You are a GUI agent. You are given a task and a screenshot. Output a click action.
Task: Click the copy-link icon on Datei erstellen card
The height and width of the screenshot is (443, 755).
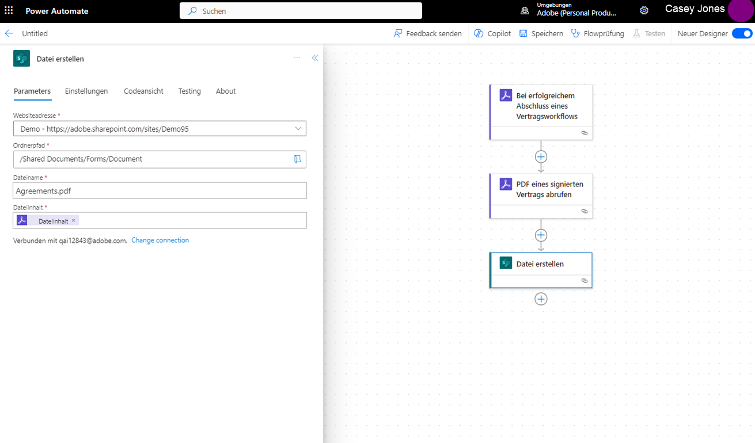pos(585,281)
